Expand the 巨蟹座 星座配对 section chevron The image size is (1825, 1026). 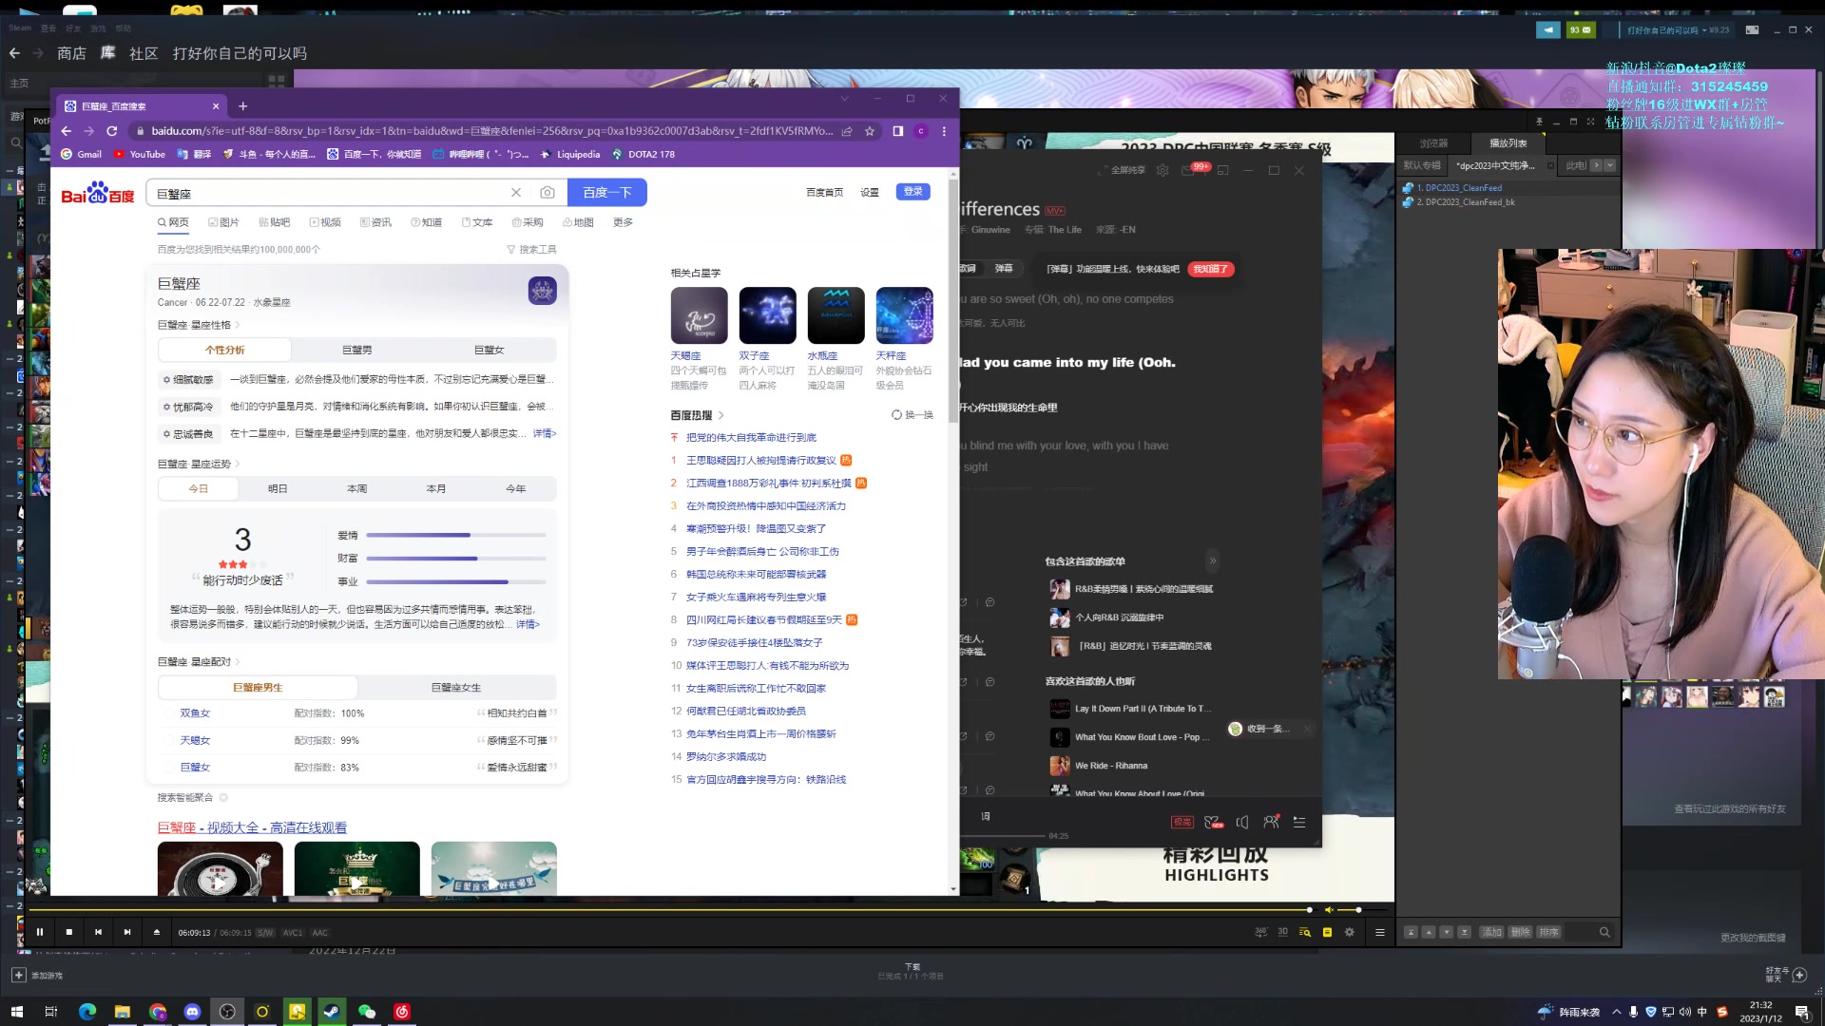(238, 661)
